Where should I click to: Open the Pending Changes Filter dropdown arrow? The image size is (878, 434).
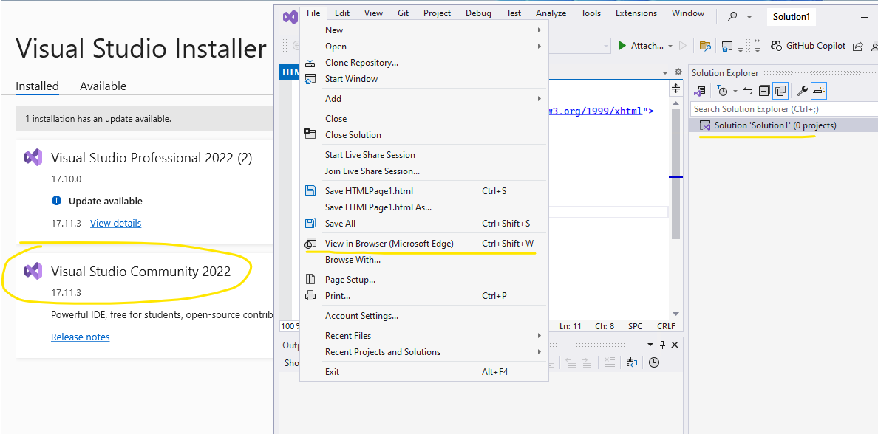tap(735, 91)
